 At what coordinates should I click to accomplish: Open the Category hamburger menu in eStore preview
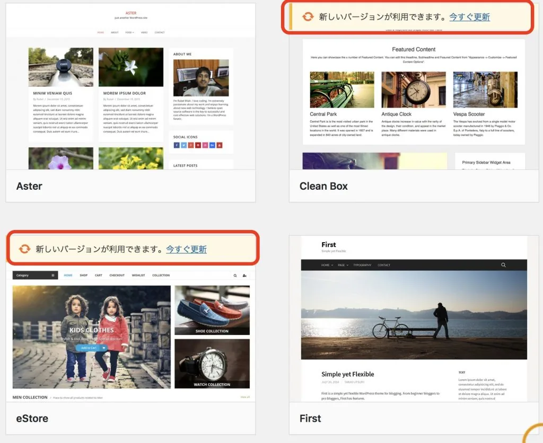pyautogui.click(x=53, y=275)
